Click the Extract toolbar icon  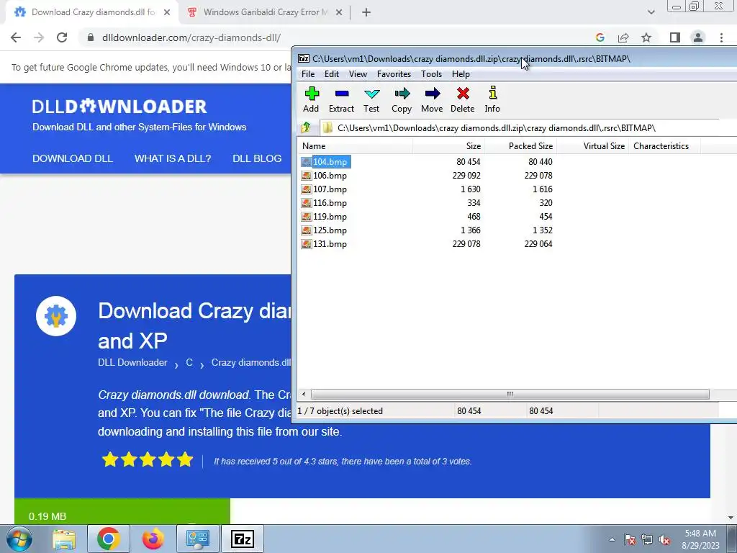[x=341, y=99]
